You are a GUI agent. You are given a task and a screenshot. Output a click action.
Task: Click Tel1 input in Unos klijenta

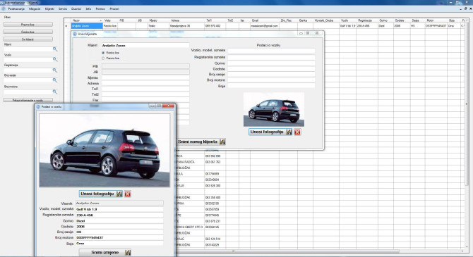pyautogui.click(x=145, y=89)
